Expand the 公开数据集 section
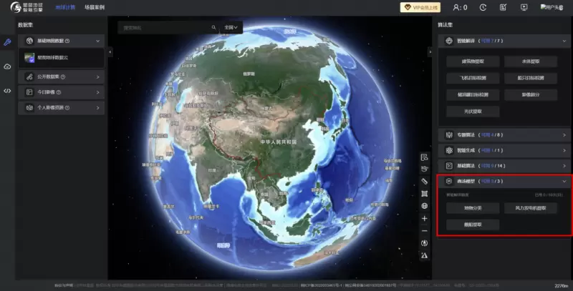 pyautogui.click(x=99, y=77)
